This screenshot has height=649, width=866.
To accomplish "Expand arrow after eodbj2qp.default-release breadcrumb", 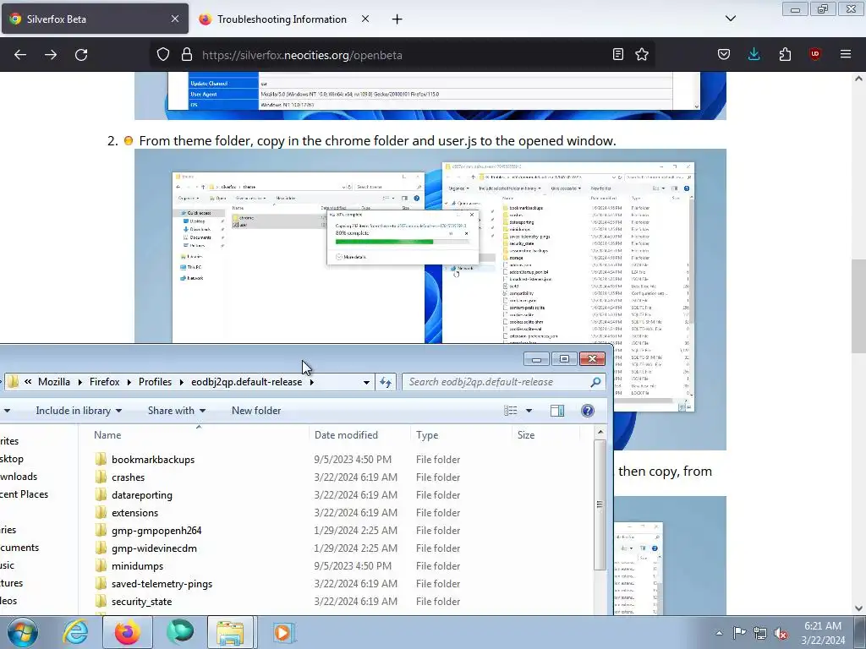I will [311, 382].
